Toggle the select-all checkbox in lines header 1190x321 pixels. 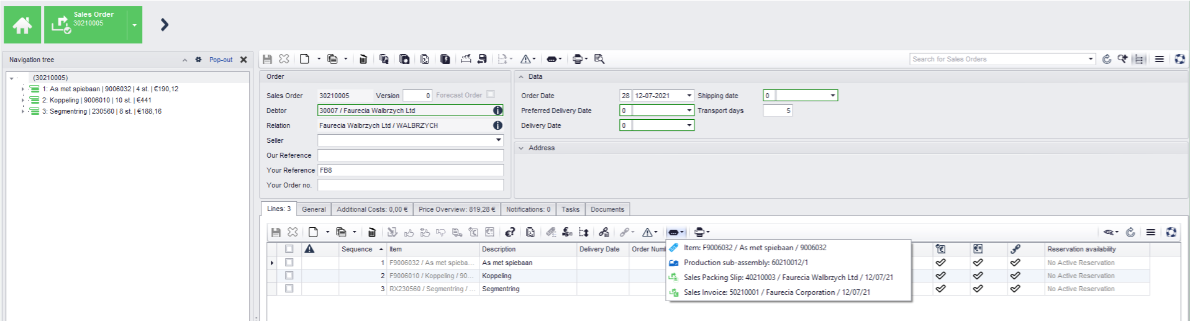click(x=289, y=249)
